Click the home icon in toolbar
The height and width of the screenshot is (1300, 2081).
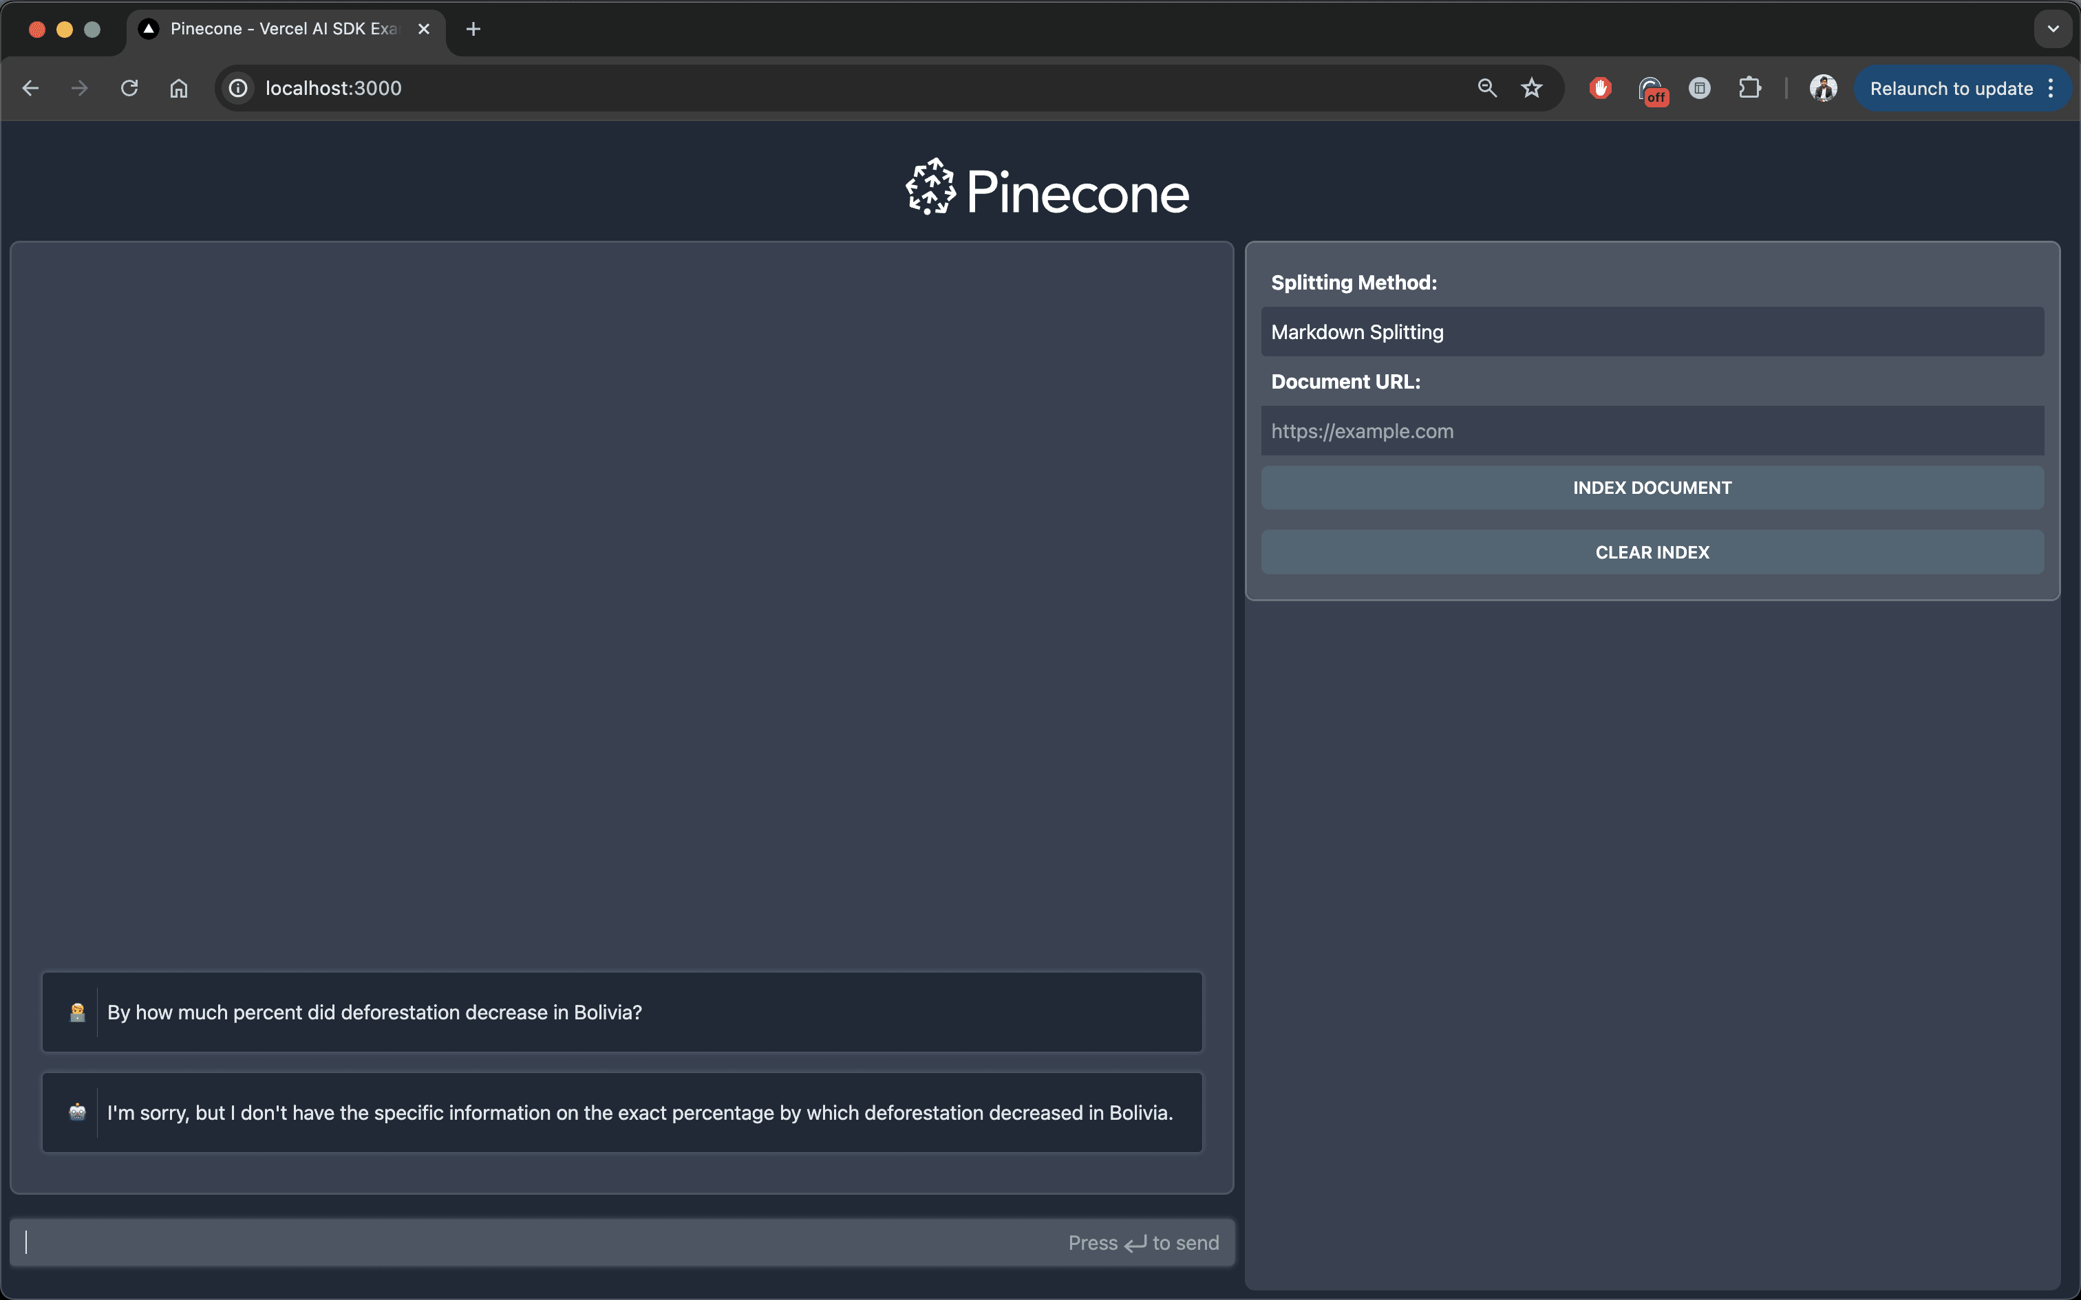tap(179, 88)
